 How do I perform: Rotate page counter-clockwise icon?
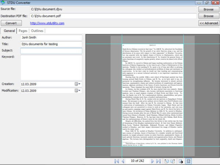click(x=167, y=161)
